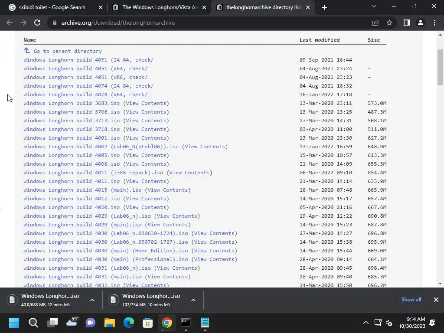This screenshot has width=444, height=333.
Task: Show hidden system tray icons
Action: coord(366,323)
